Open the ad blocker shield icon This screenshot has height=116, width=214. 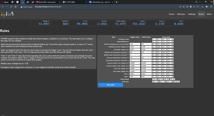coord(191,7)
